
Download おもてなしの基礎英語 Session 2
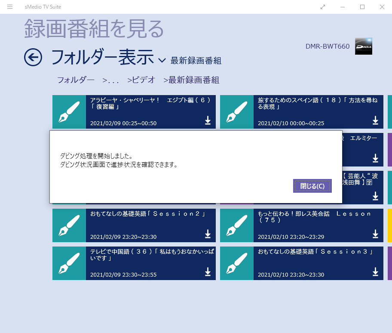(x=208, y=234)
